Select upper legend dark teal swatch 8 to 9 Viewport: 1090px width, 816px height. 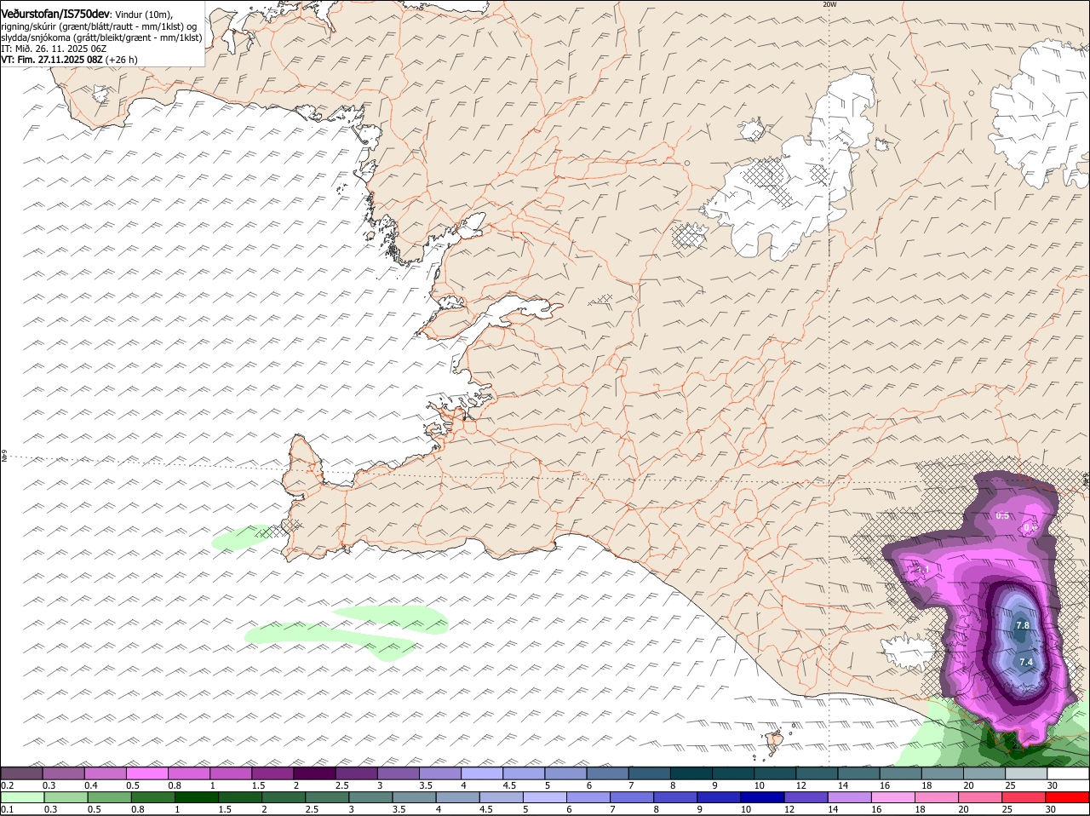click(x=691, y=773)
